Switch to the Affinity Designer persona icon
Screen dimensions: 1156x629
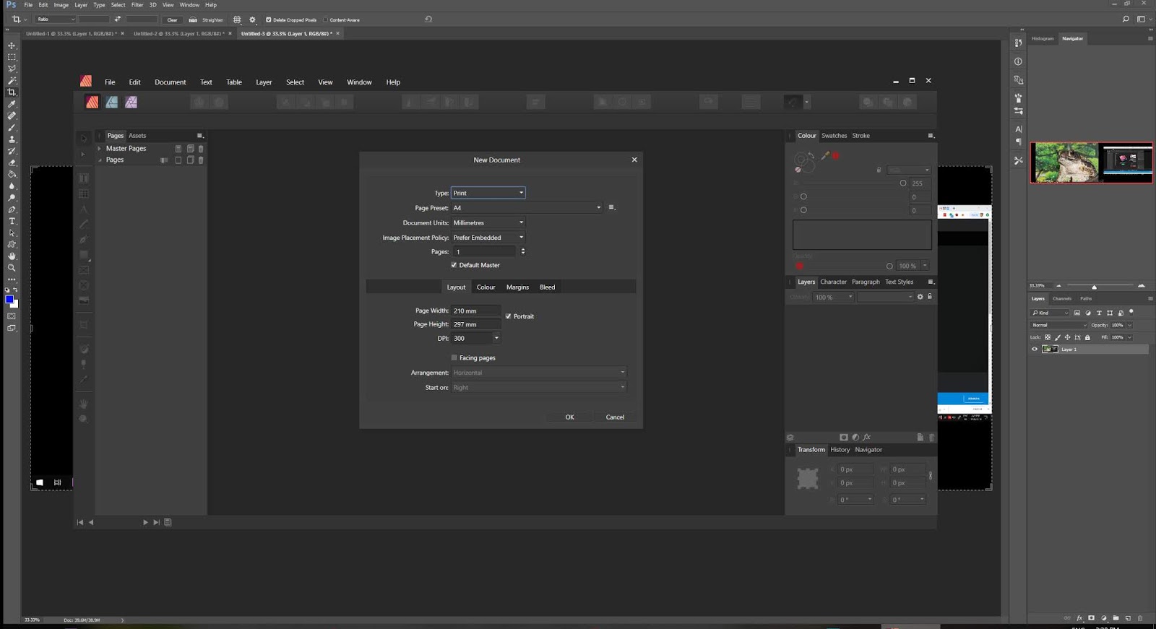(112, 103)
